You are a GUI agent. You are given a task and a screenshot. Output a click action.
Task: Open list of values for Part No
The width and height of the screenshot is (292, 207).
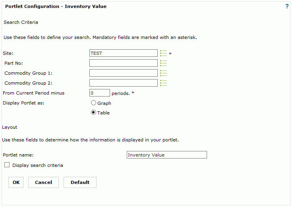tap(163, 63)
